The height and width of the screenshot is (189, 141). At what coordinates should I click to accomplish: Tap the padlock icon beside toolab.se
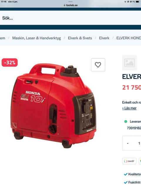tap(65, 5)
